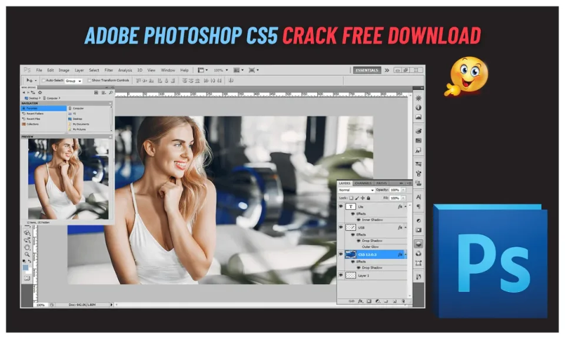Open Mini Bridge search magnifier

111,92
